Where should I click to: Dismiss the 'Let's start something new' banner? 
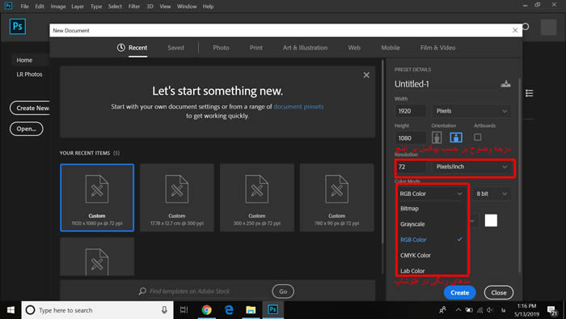click(366, 74)
